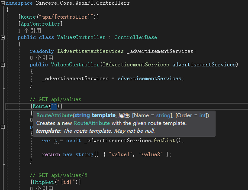Click the GetList method call
248x190 pixels.
pos(164,141)
